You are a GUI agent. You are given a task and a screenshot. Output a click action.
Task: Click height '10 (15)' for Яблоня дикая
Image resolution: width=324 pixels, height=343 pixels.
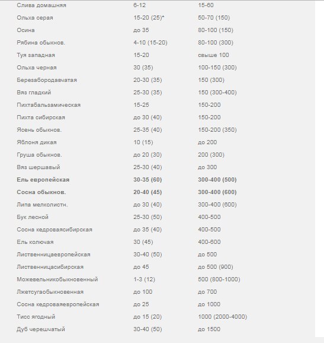click(143, 142)
